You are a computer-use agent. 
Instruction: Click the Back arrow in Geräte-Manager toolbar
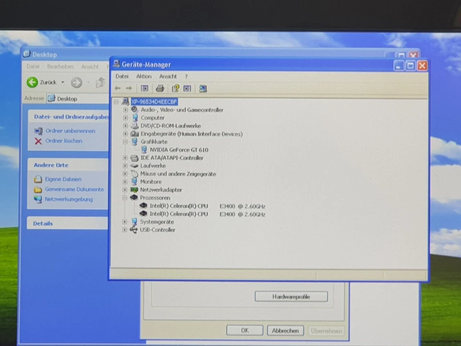(x=118, y=88)
